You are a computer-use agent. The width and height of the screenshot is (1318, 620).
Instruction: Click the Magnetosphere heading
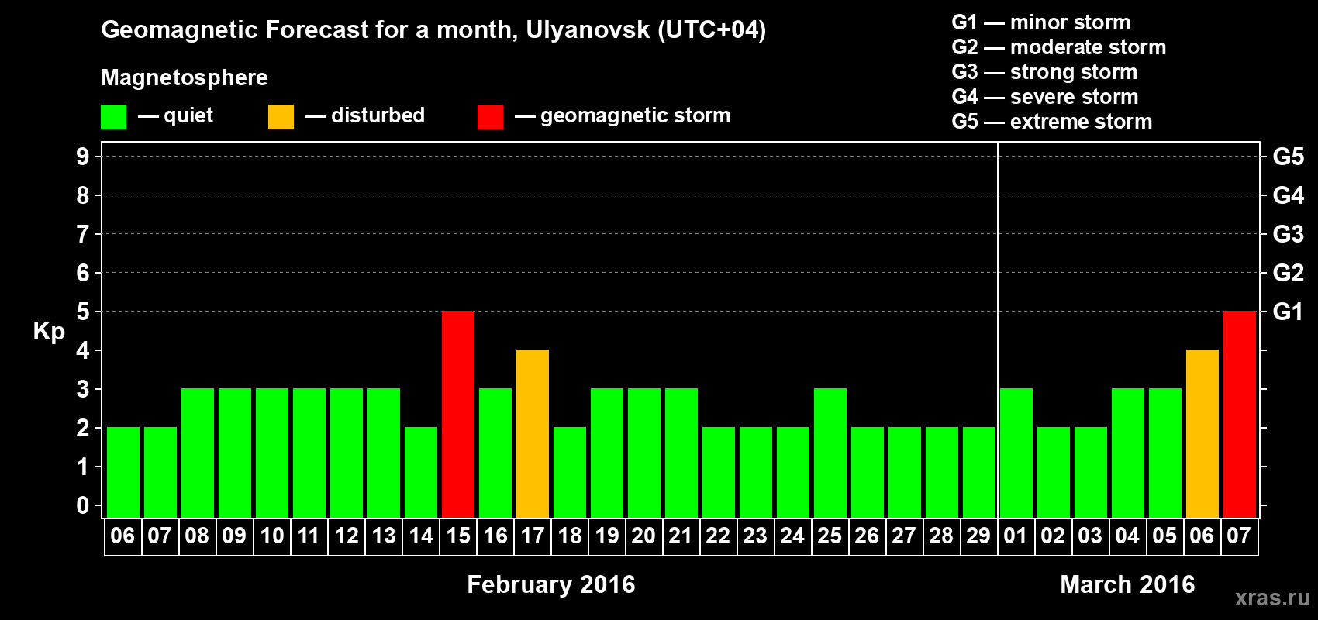pos(185,78)
